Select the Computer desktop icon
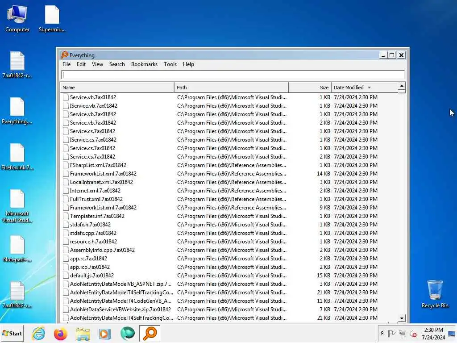This screenshot has width=457, height=343. [17, 19]
